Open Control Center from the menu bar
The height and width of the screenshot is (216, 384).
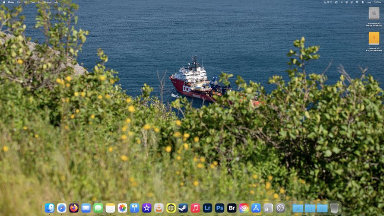(363, 2)
